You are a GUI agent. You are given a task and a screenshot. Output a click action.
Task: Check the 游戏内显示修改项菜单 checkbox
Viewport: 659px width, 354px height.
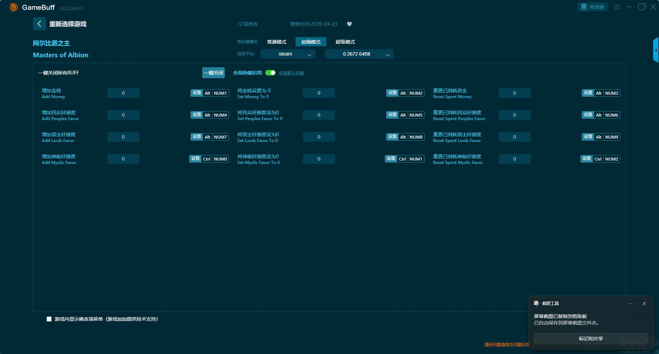click(49, 319)
